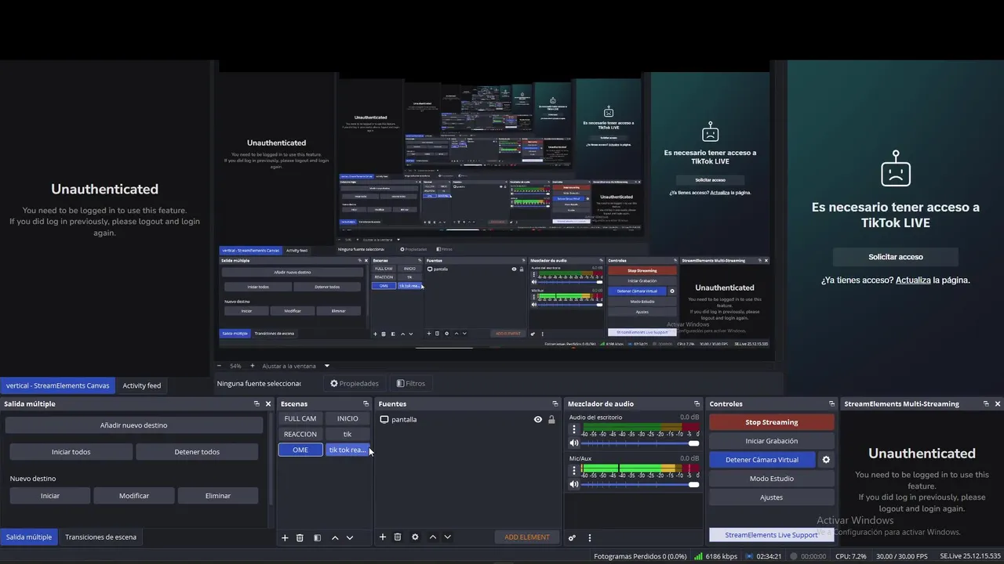
Task: Remove selected source using Fuentes trash icon
Action: [398, 537]
